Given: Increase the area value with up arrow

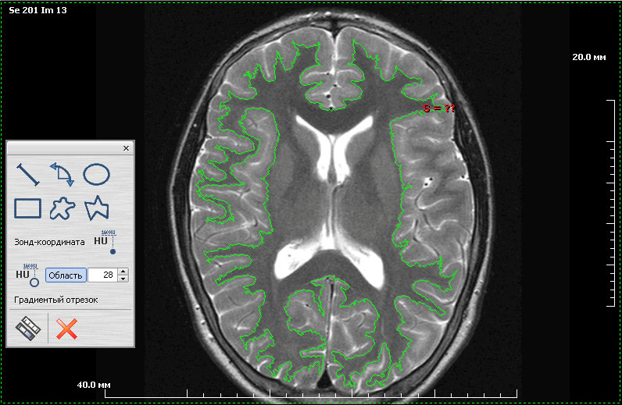Looking at the screenshot, I should [x=123, y=272].
